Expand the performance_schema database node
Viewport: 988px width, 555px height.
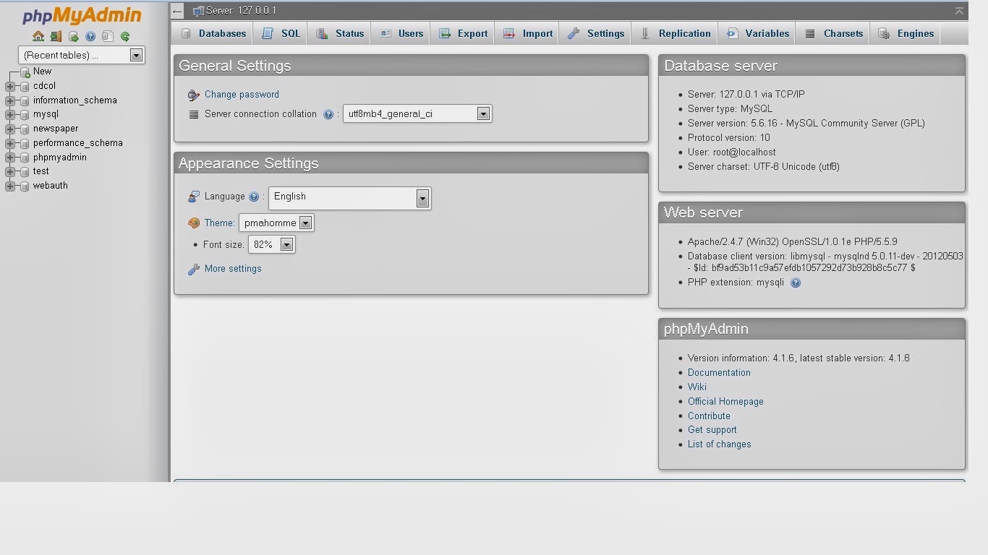[x=10, y=143]
